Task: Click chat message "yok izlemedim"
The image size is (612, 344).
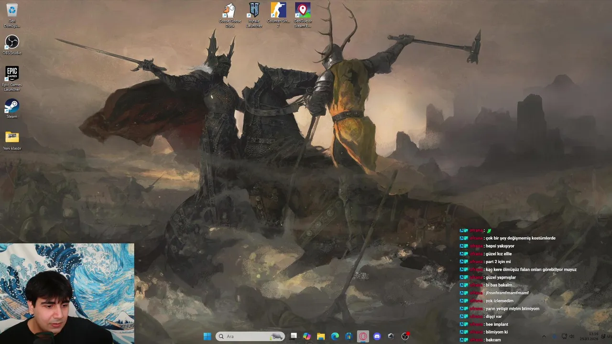Action: 499,301
